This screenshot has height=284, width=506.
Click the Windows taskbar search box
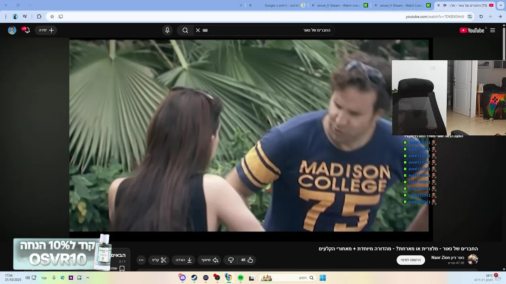click(288, 278)
